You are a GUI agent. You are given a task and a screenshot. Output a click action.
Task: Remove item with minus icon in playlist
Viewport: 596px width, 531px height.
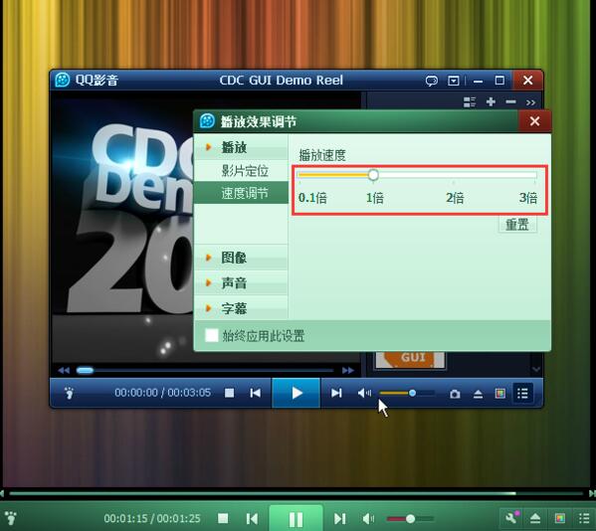click(510, 101)
